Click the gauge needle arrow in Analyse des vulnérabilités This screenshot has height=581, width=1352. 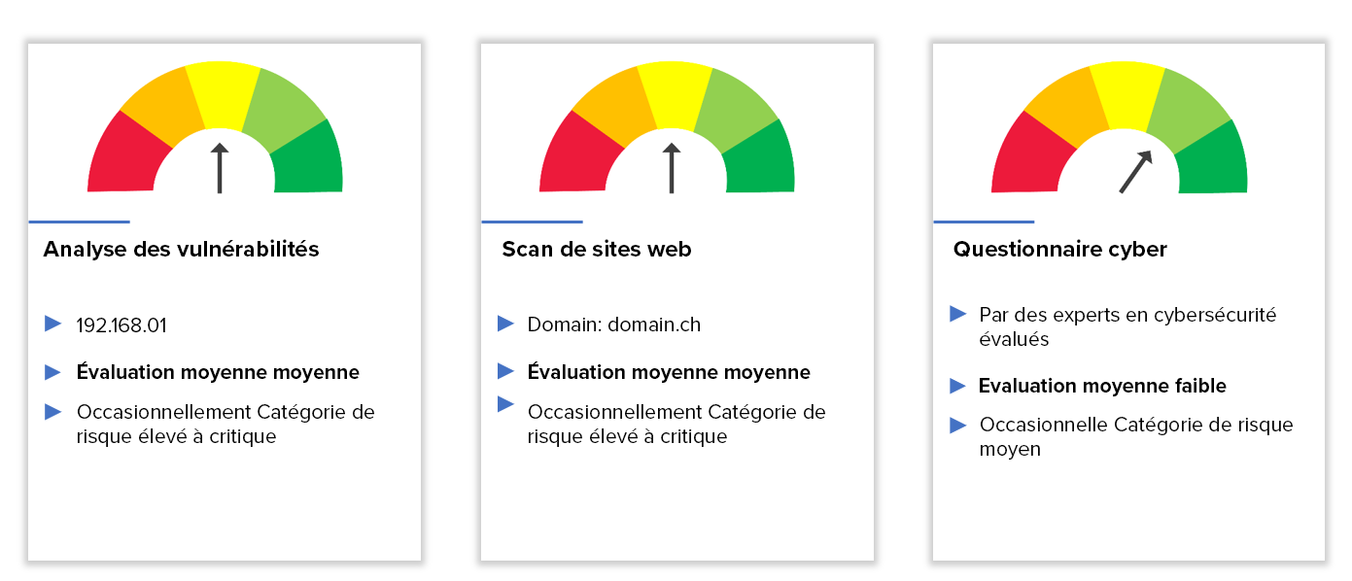pyautogui.click(x=220, y=168)
